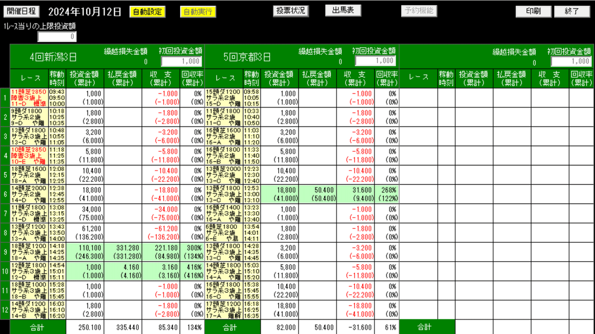The width and height of the screenshot is (595, 334).
Task: Select Niigata race 4 cell 10頭芝2850 障害3歳上
Action: (x=29, y=155)
